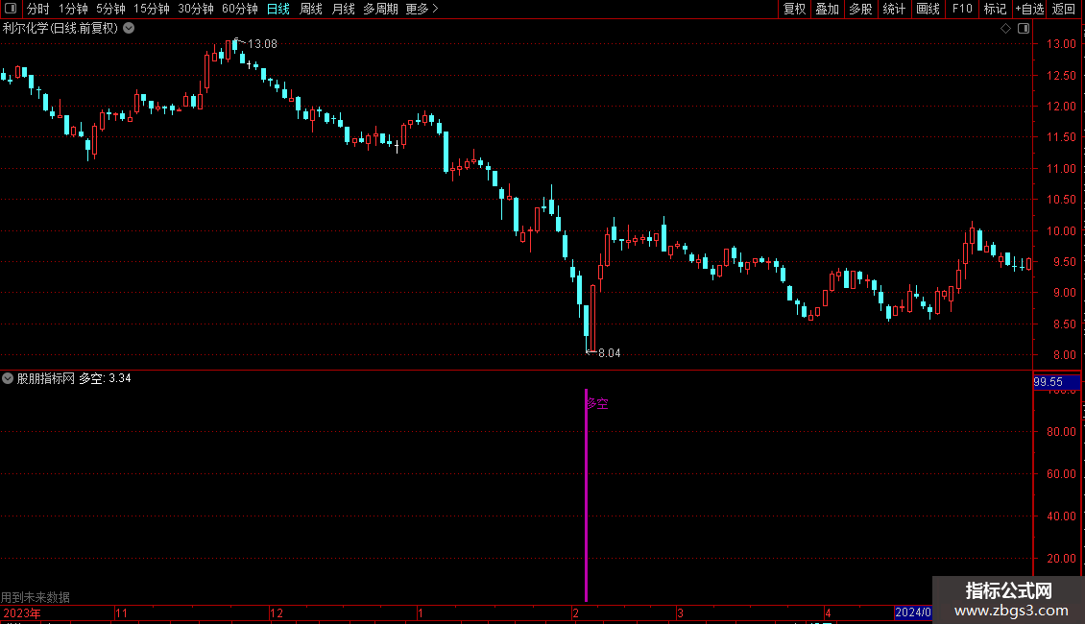Image resolution: width=1085 pixels, height=624 pixels.
Task: Click the 13.00 price axis label
Action: coord(1061,43)
